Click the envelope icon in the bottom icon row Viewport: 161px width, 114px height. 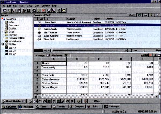click(x=35, y=101)
